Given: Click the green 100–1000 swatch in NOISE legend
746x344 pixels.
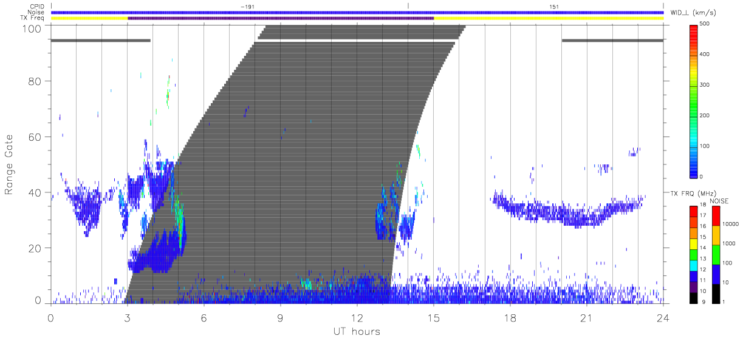Looking at the screenshot, I should (715, 255).
